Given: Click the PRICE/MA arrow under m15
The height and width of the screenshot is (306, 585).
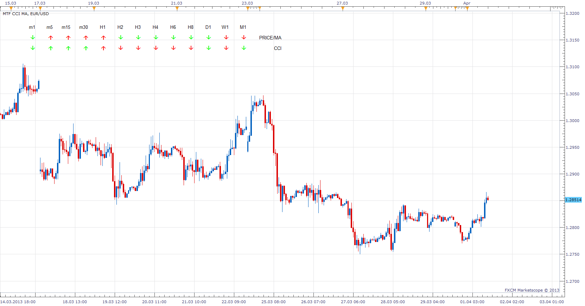Looking at the screenshot, I should tap(68, 38).
